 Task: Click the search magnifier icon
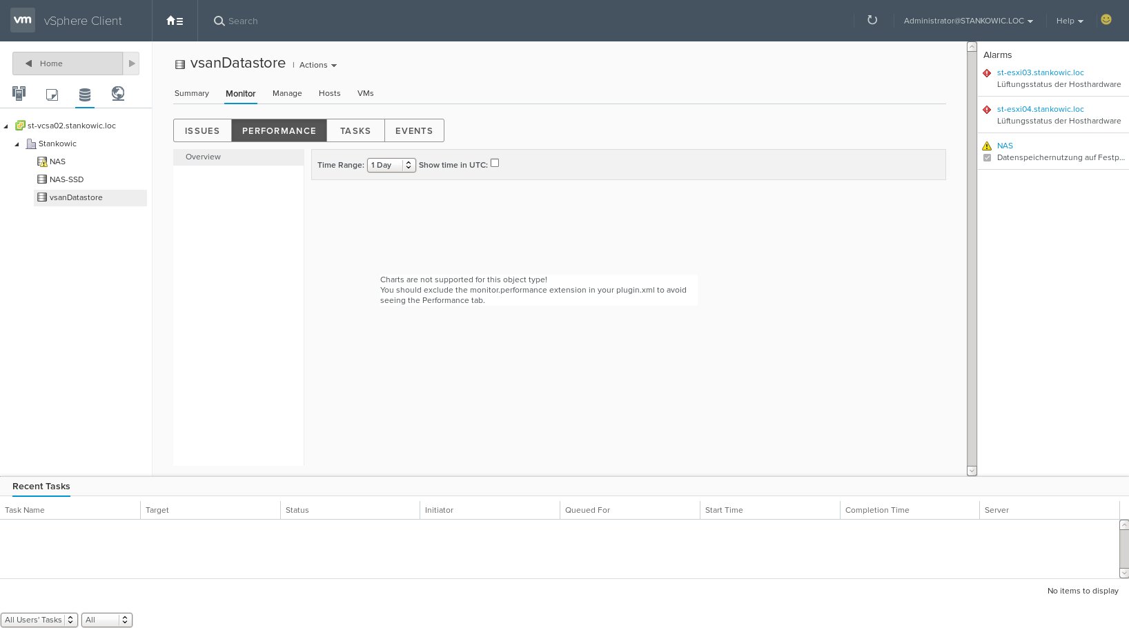coord(219,21)
